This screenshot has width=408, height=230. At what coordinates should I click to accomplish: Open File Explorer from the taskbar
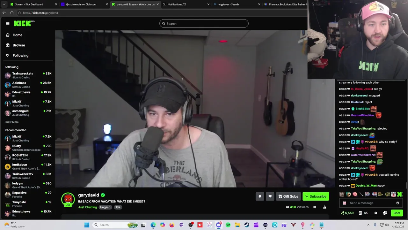coord(237,225)
